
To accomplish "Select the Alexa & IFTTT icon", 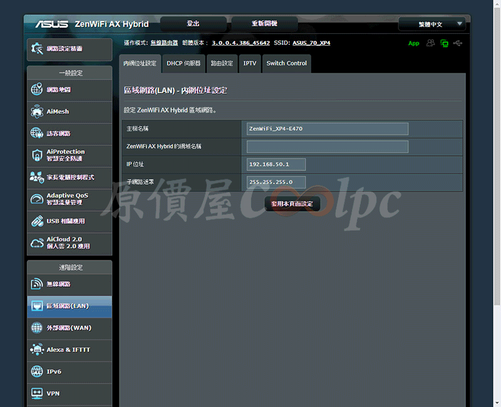I will point(37,349).
